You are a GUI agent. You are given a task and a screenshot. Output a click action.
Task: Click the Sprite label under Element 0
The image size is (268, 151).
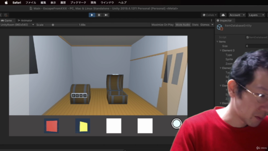tap(229, 59)
